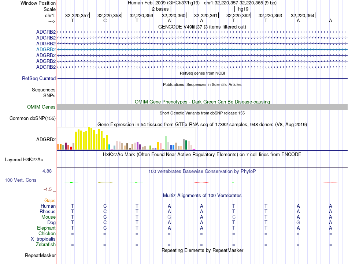The image size is (348, 264).
Task: Click the gray G base in Dog row
Action: point(298,222)
